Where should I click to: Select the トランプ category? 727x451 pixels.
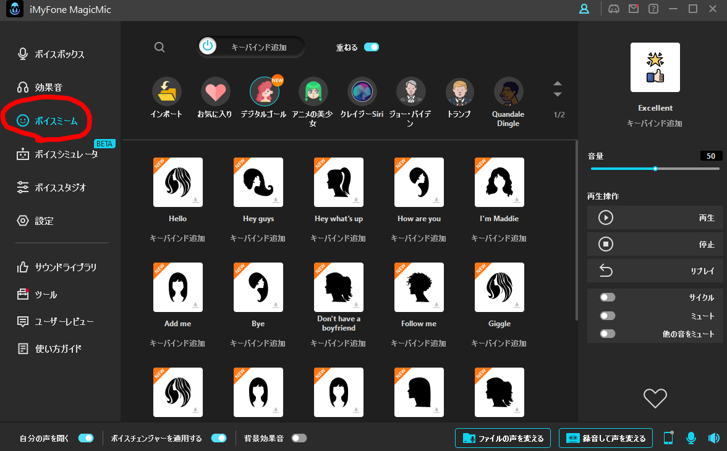pos(459,91)
